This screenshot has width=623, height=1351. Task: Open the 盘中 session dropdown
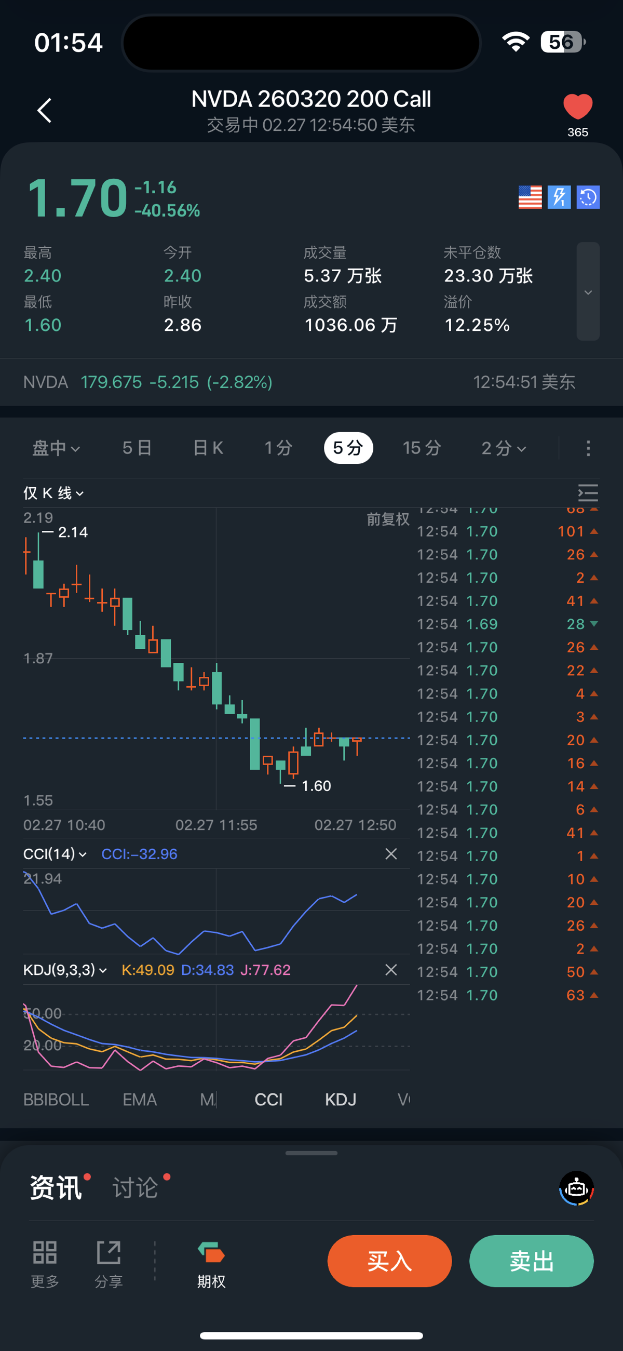click(x=56, y=448)
